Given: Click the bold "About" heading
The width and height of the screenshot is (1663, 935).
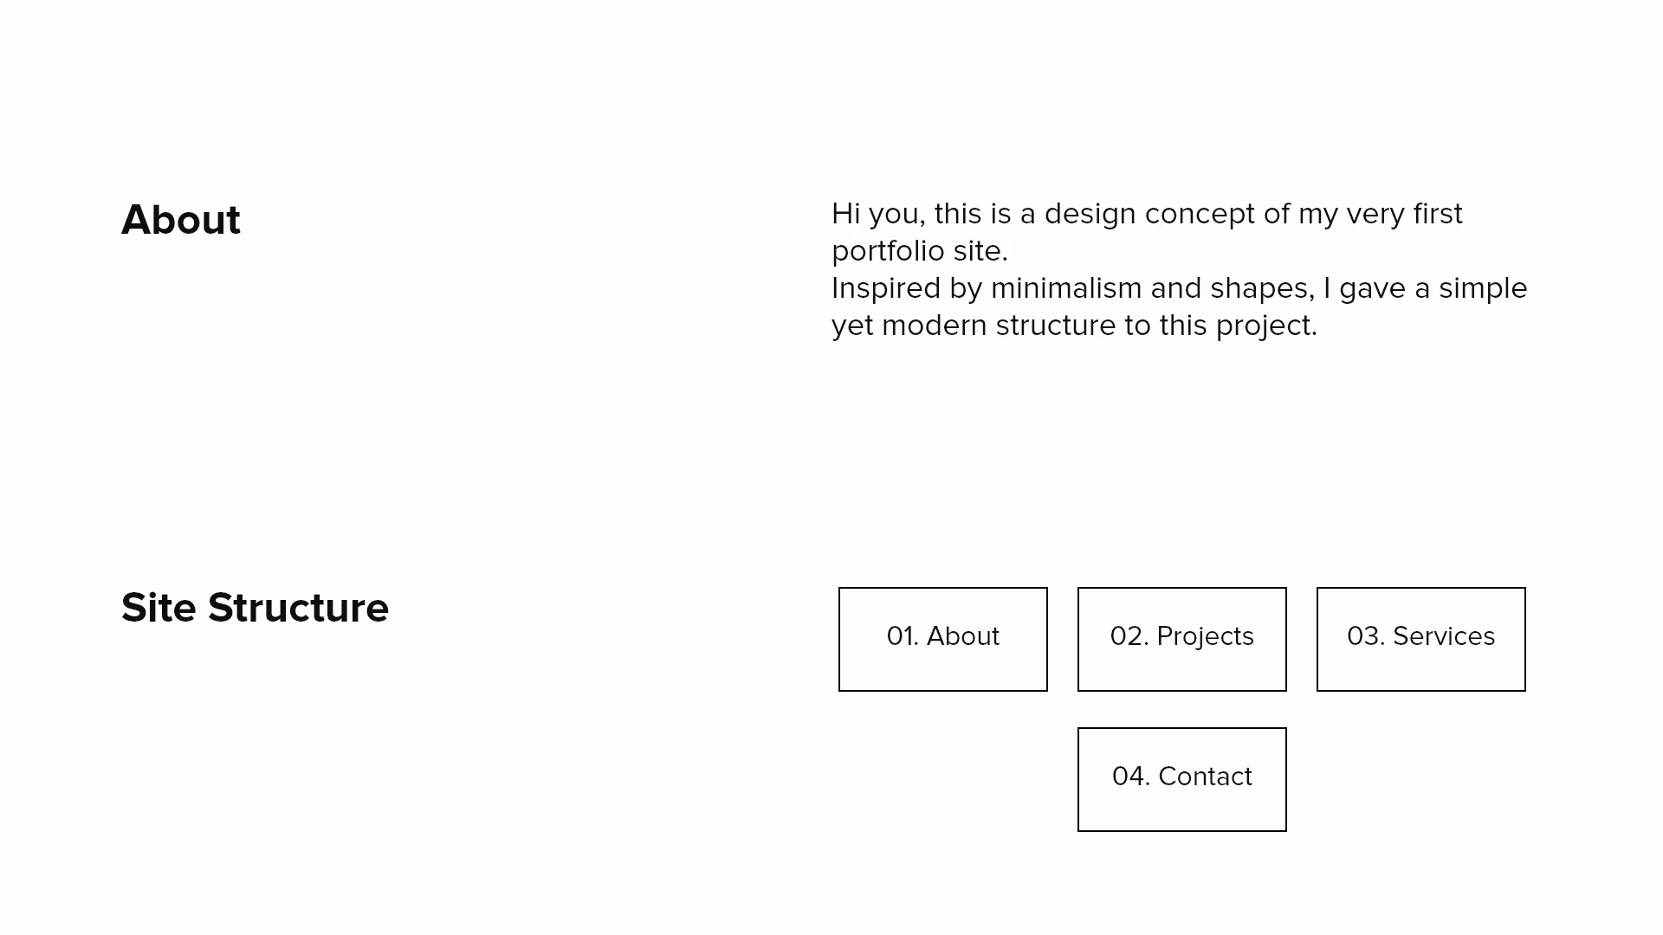Looking at the screenshot, I should click(181, 220).
